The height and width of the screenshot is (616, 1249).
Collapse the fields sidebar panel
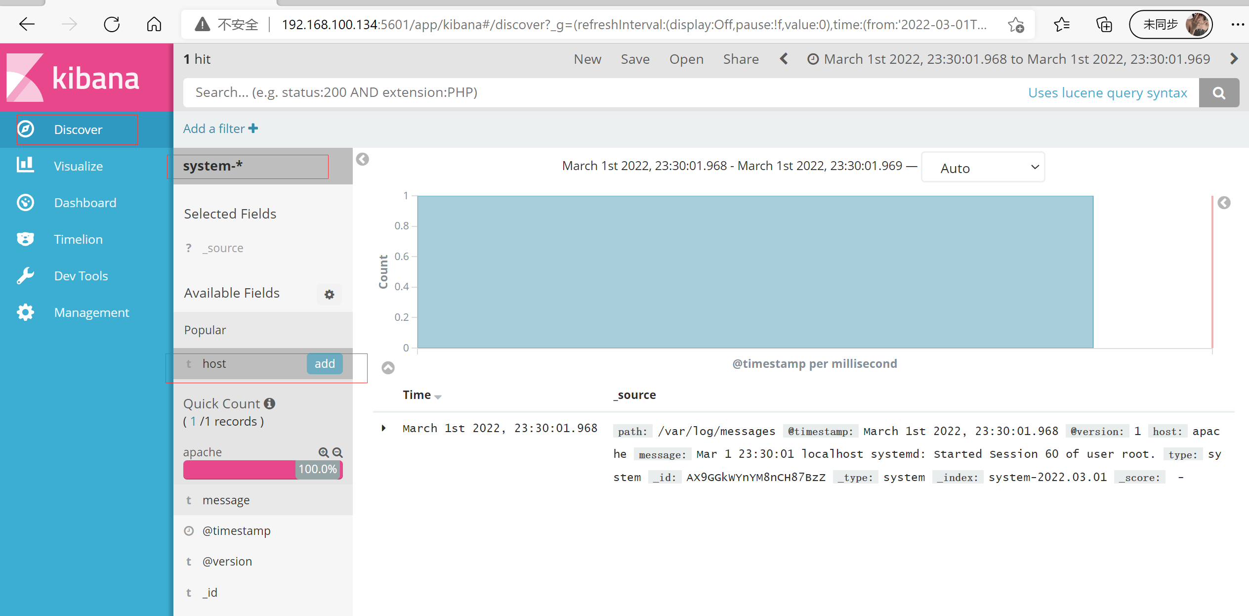pos(362,159)
